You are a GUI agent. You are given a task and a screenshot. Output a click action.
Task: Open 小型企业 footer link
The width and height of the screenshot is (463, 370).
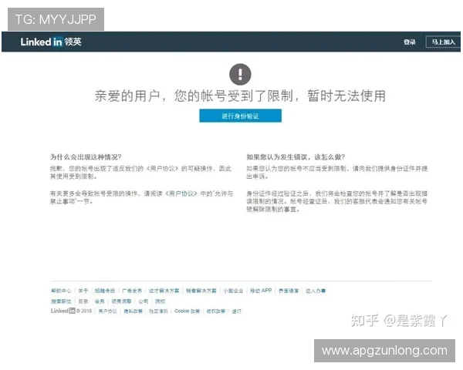[233, 291]
